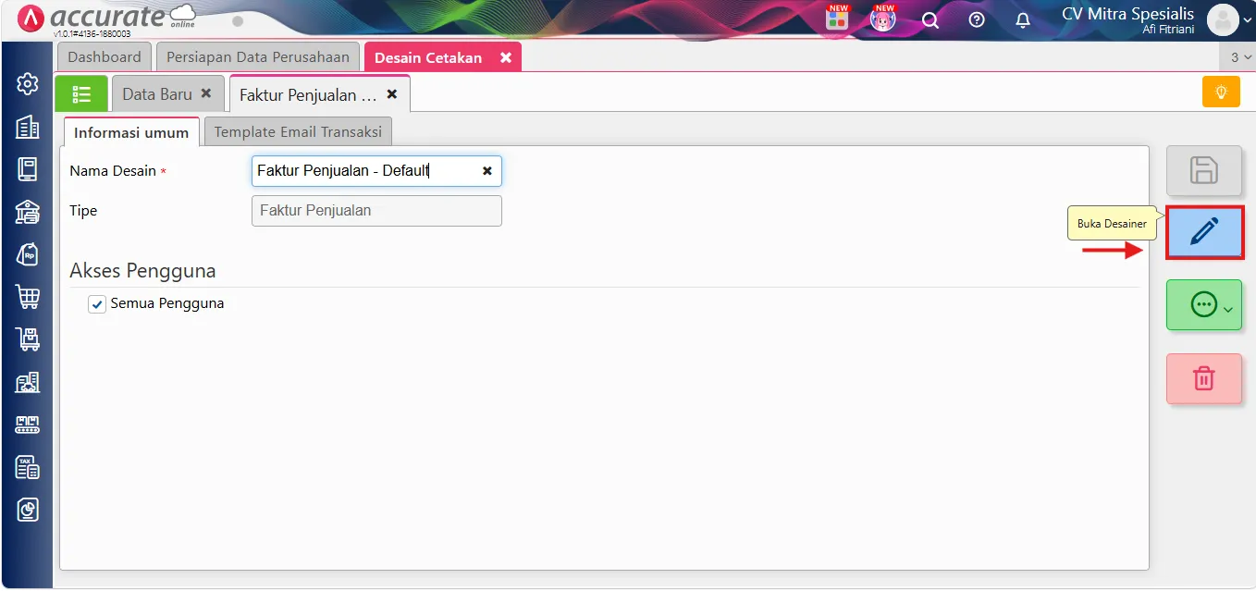Viewport: 1256px width, 591px height.
Task: Click into the Nama Desain text field
Action: pos(376,171)
